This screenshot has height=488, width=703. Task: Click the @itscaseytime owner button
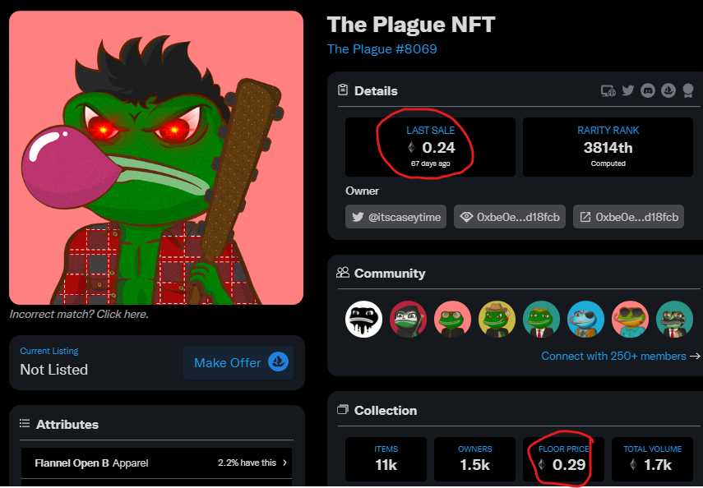click(x=395, y=217)
